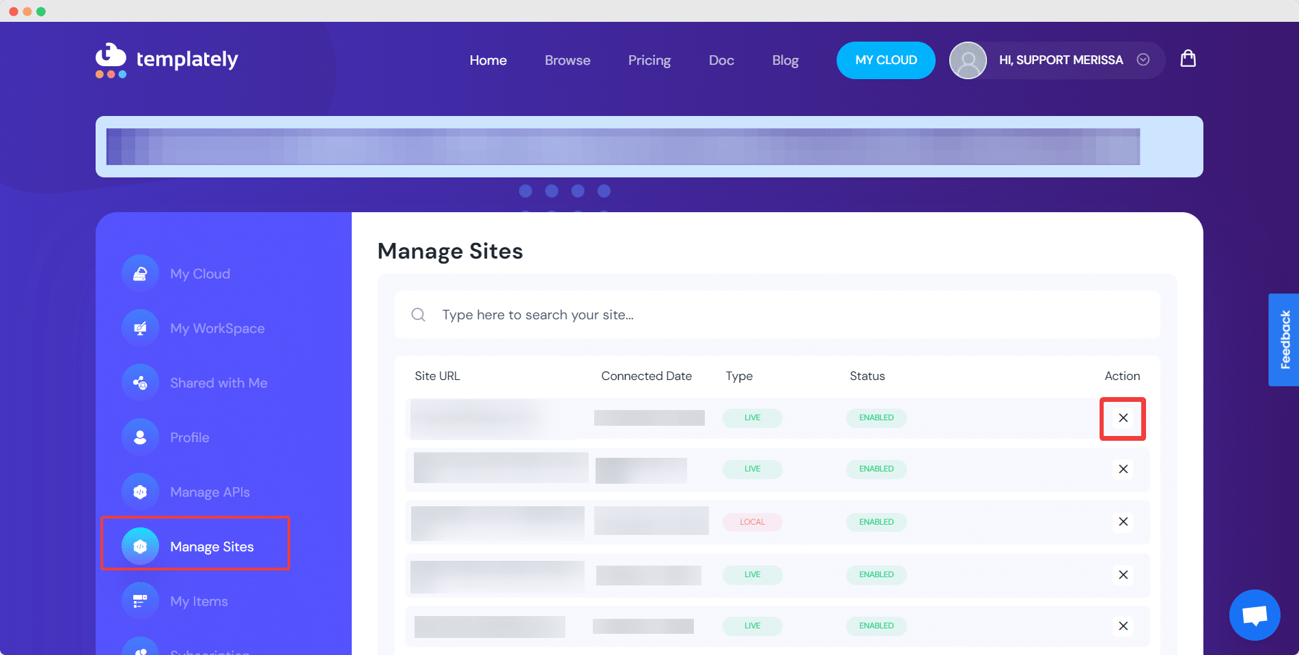Viewport: 1299px width, 655px height.
Task: Open the Blog page
Action: (x=785, y=60)
